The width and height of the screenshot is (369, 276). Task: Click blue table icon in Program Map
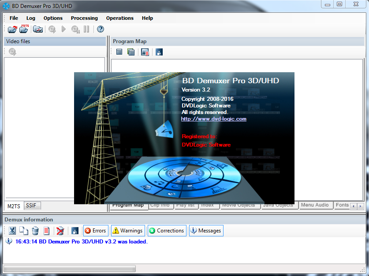click(119, 52)
